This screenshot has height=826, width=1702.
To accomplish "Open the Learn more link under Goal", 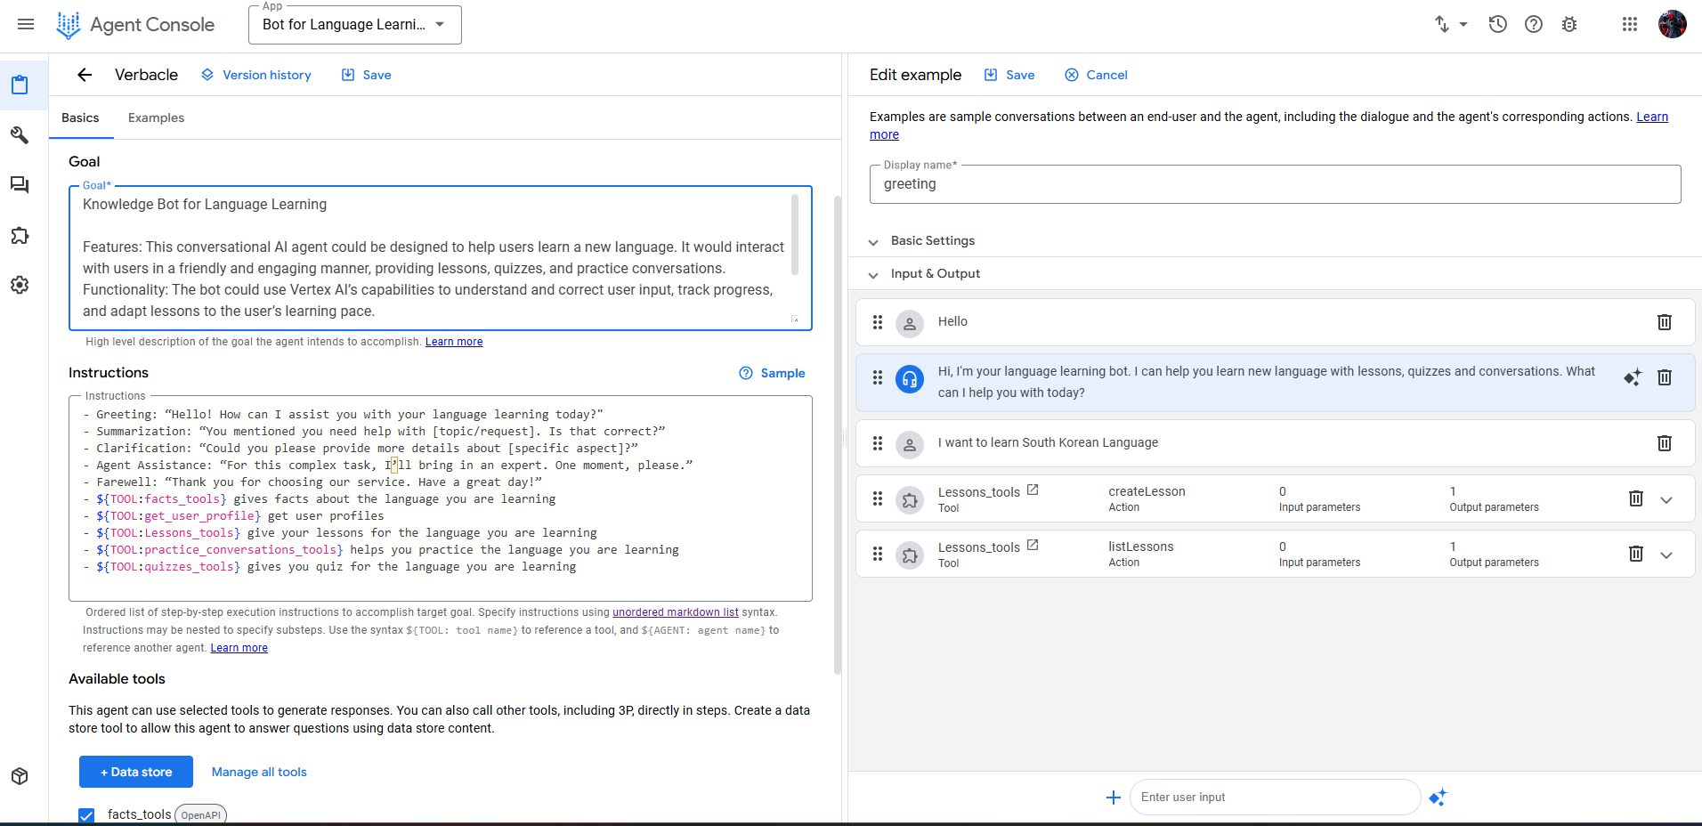I will click(x=454, y=342).
